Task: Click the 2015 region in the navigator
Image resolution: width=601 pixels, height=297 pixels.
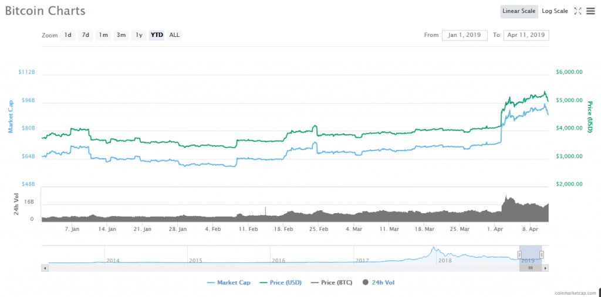Action: (x=195, y=261)
